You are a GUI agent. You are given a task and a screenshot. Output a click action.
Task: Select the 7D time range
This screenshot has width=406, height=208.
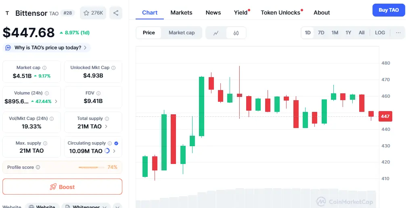[321, 33]
